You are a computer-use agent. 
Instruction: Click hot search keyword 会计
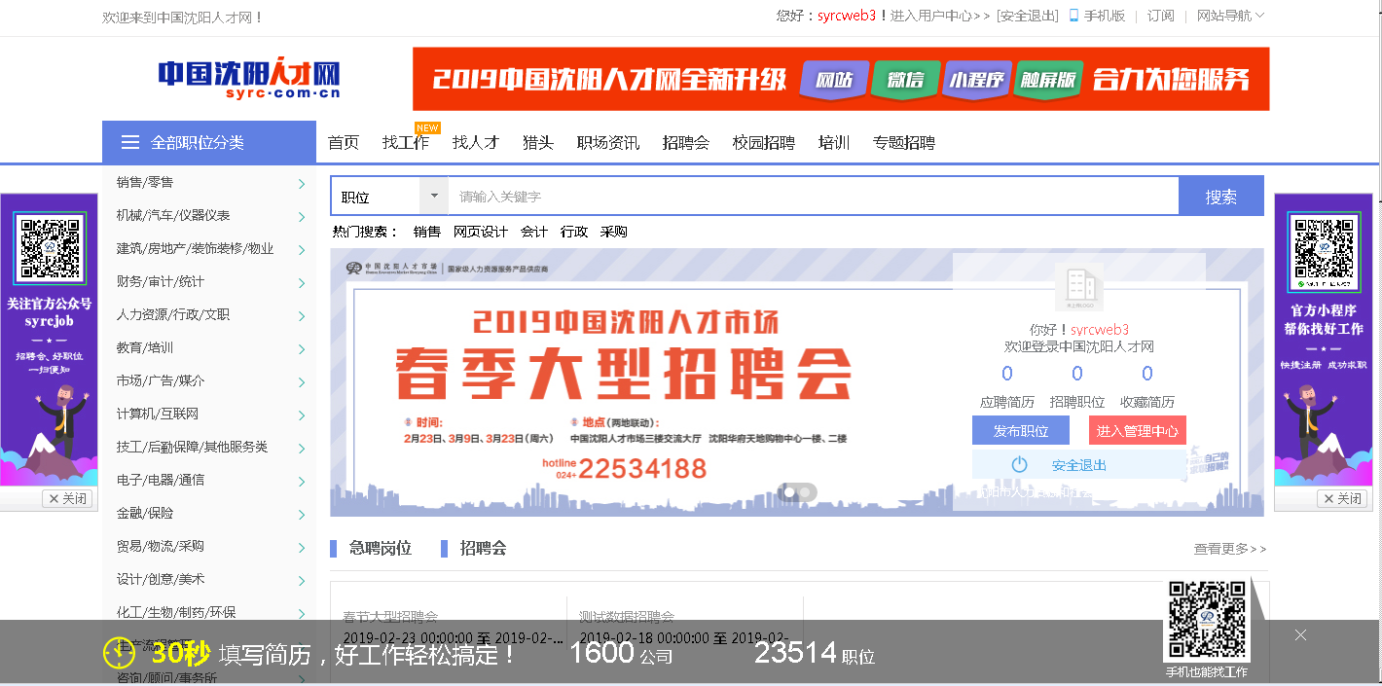[x=534, y=232]
